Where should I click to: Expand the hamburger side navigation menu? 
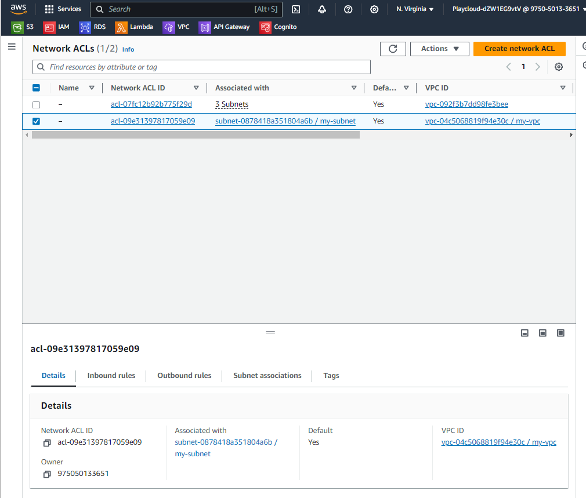coord(12,46)
